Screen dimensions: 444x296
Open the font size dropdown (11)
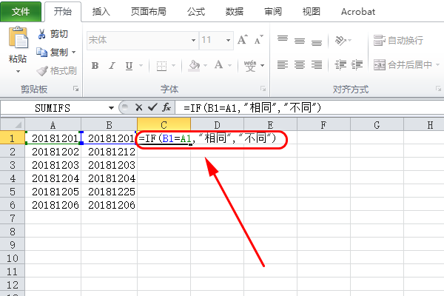point(228,40)
